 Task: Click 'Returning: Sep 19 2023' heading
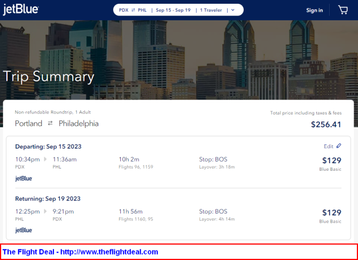point(48,198)
